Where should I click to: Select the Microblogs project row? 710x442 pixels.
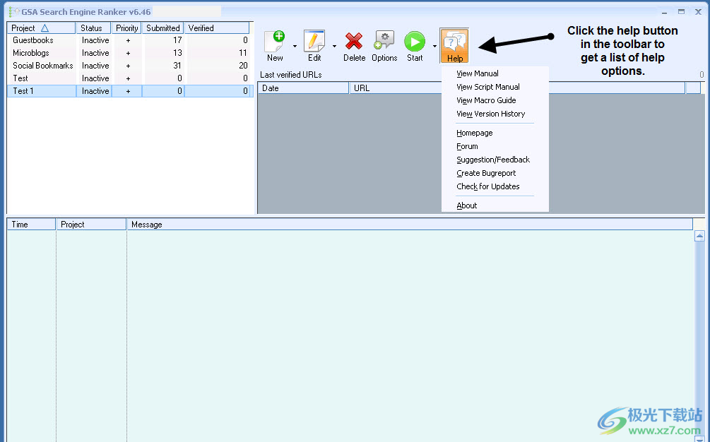tap(131, 53)
